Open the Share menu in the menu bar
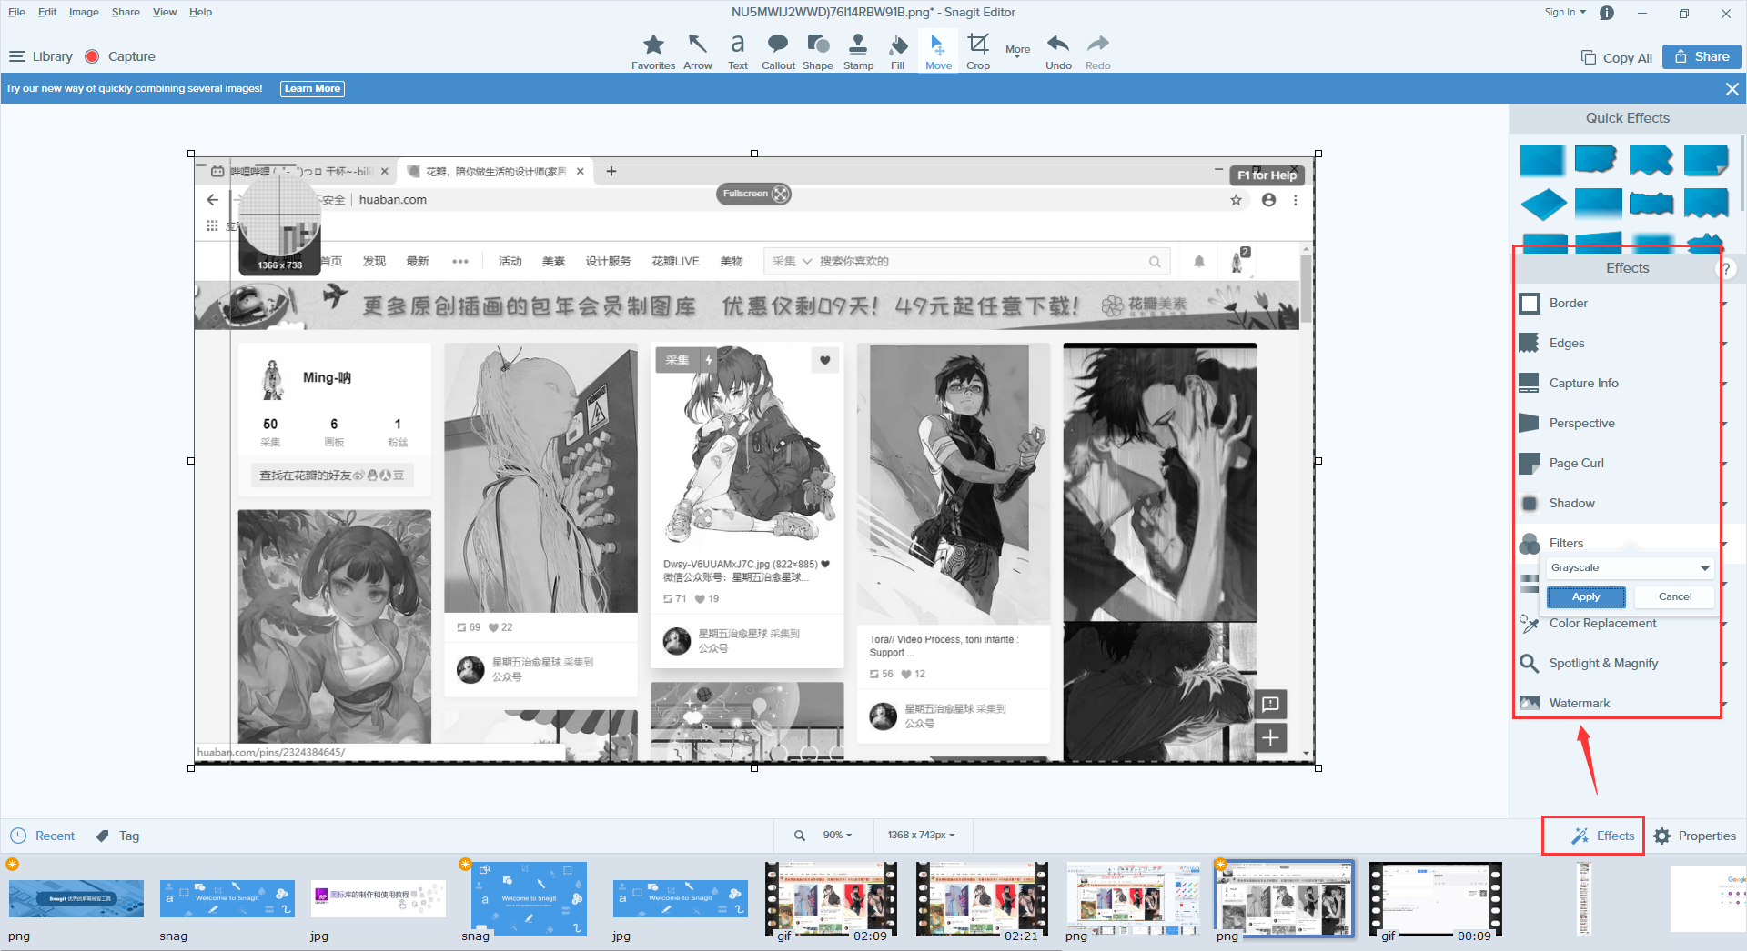This screenshot has height=951, width=1747. coord(126,12)
